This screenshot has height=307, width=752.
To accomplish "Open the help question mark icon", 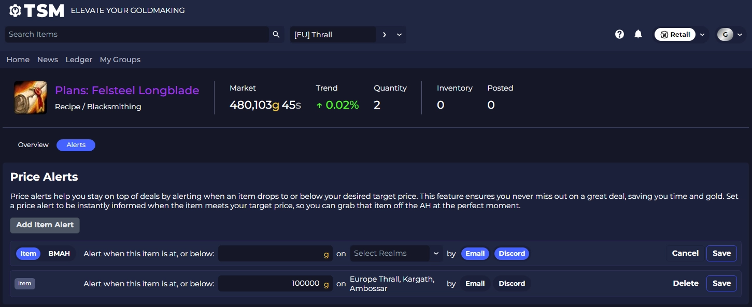I will click(x=619, y=34).
